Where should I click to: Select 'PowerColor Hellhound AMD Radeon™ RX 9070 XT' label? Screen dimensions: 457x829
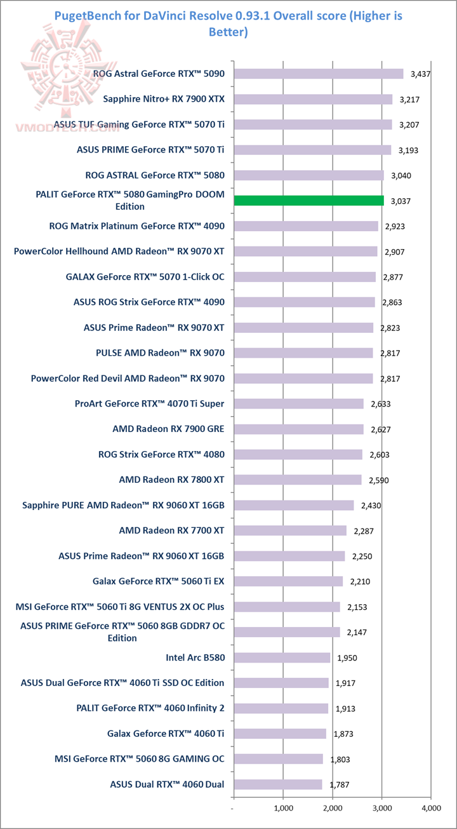pyautogui.click(x=119, y=252)
